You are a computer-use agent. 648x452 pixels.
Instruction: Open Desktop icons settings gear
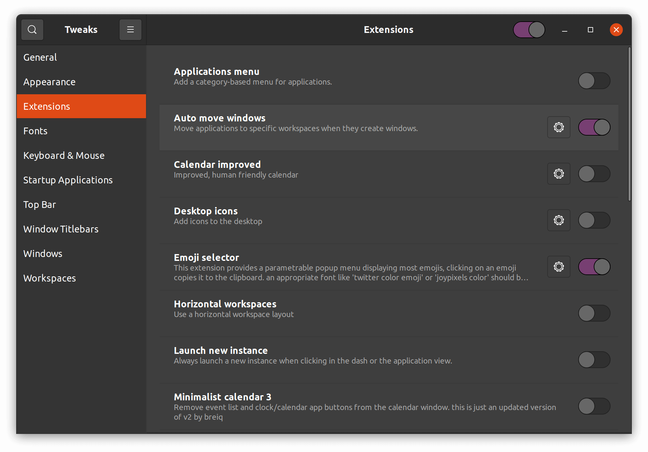click(559, 220)
